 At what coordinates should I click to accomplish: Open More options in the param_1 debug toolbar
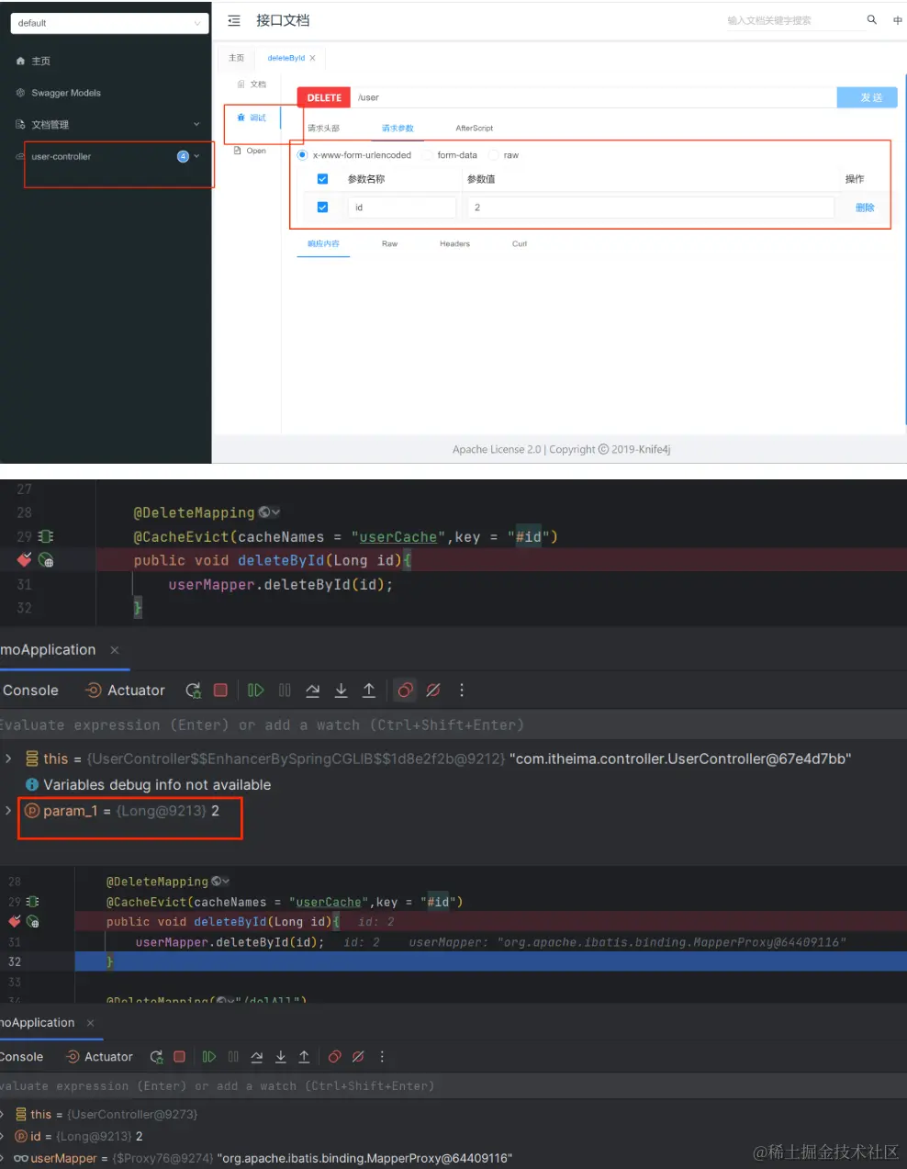tap(462, 690)
